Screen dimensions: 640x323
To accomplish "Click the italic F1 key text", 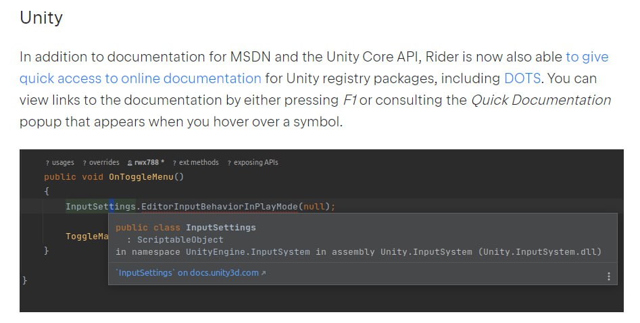I will (x=349, y=100).
